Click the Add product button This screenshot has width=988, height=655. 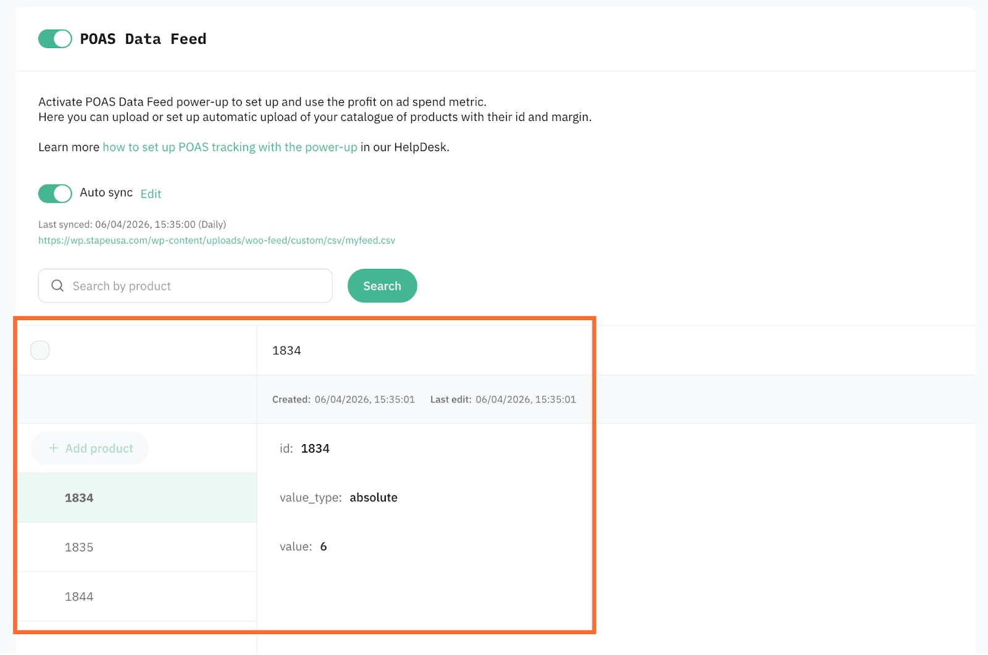tap(90, 448)
